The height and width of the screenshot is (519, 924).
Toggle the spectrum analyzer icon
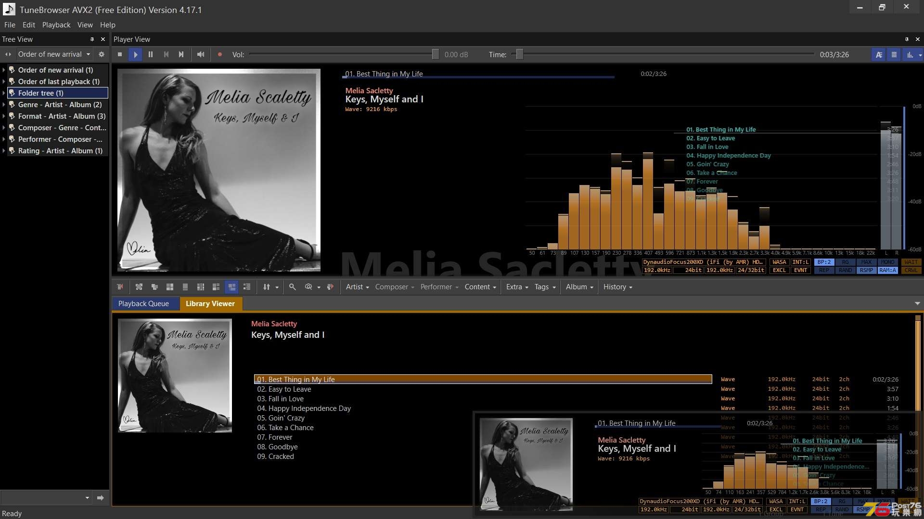(x=910, y=55)
